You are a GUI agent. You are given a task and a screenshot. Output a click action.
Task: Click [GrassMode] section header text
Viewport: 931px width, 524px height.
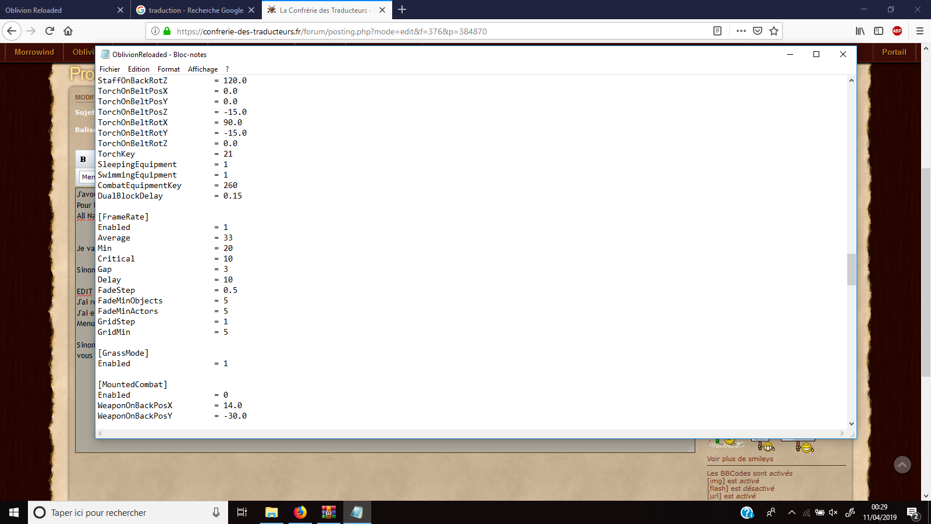tap(123, 353)
